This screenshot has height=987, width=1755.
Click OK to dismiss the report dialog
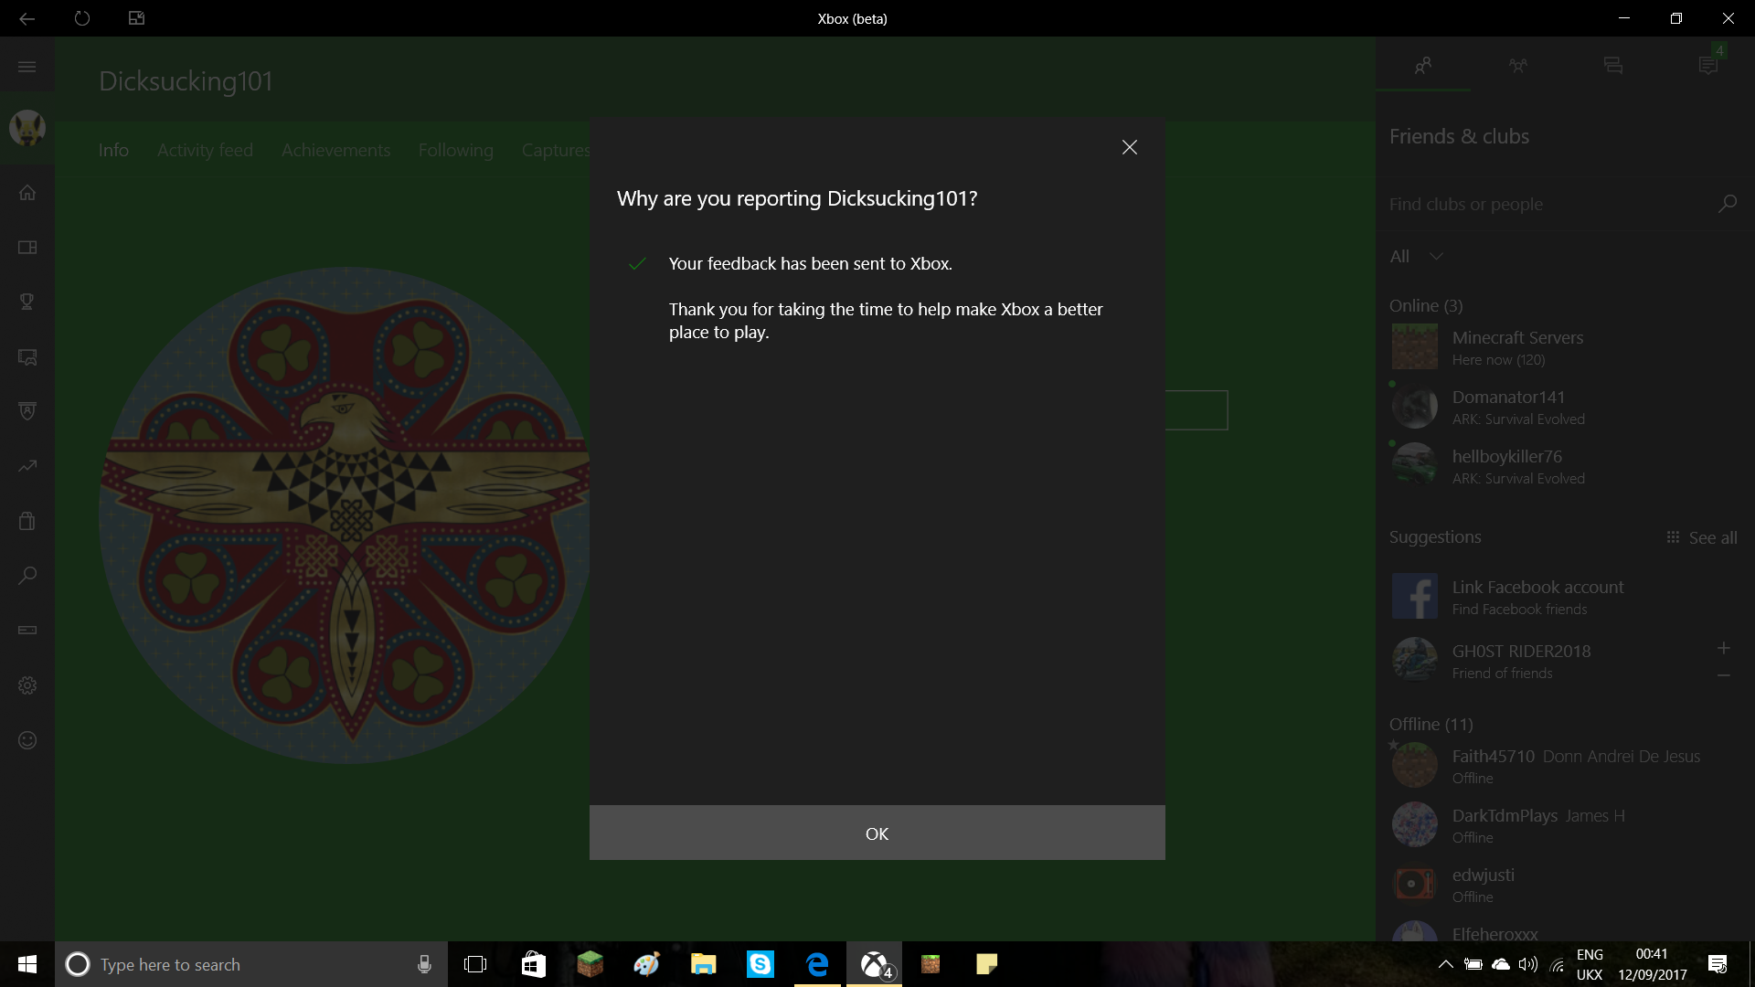(x=877, y=833)
